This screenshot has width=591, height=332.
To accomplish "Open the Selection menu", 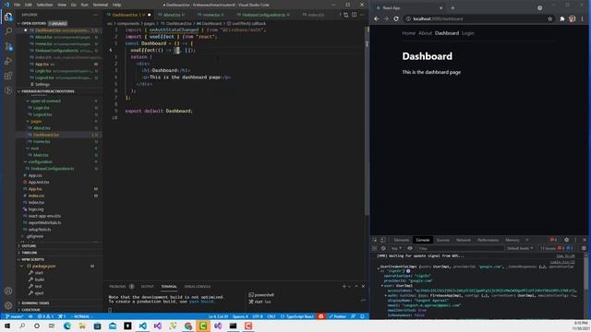I will pos(44,5).
